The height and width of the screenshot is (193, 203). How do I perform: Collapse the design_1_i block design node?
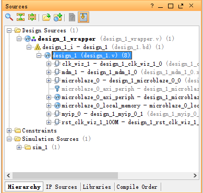pos(29,47)
